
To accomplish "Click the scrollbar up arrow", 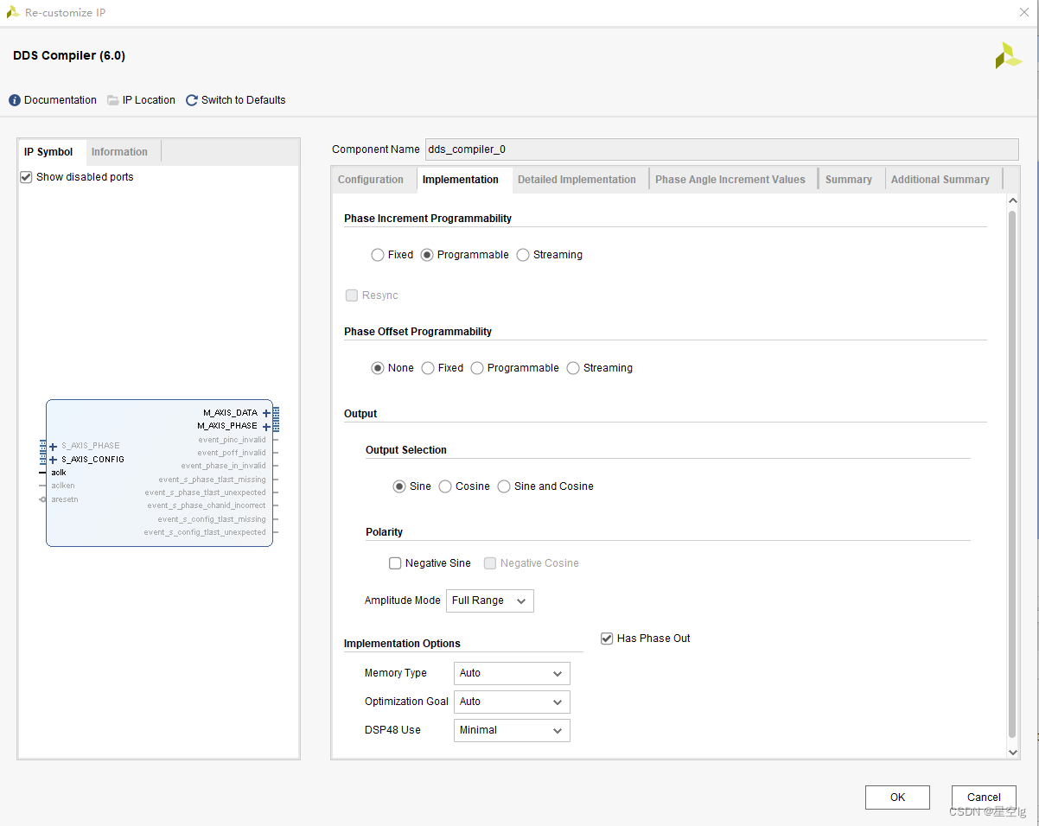I will [1013, 202].
